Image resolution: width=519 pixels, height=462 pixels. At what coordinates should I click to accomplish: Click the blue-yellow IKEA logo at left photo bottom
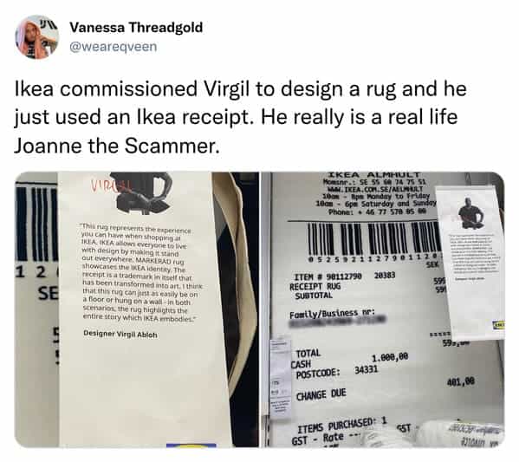click(x=191, y=446)
